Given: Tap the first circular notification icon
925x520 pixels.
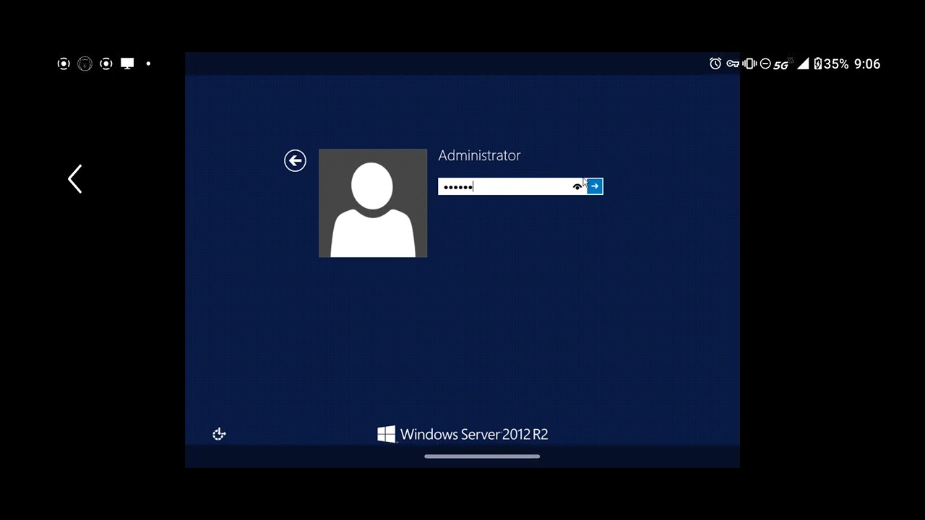Looking at the screenshot, I should (64, 64).
